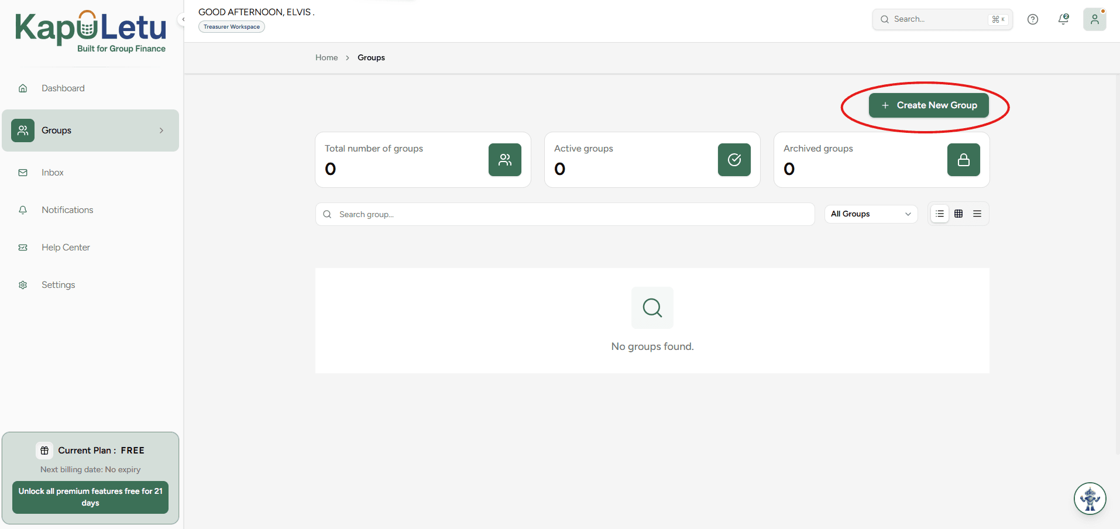
Task: Switch to grid view layout
Action: coord(958,214)
